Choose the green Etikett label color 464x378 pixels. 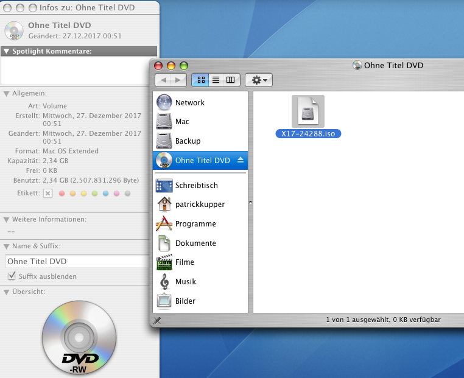pos(95,194)
